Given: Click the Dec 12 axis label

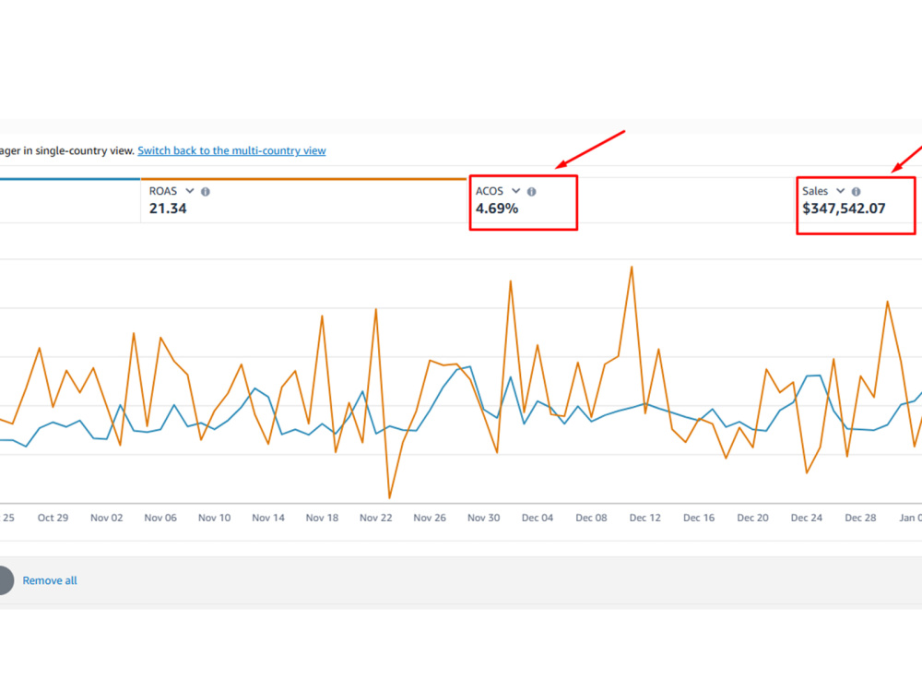Looking at the screenshot, I should point(645,518).
